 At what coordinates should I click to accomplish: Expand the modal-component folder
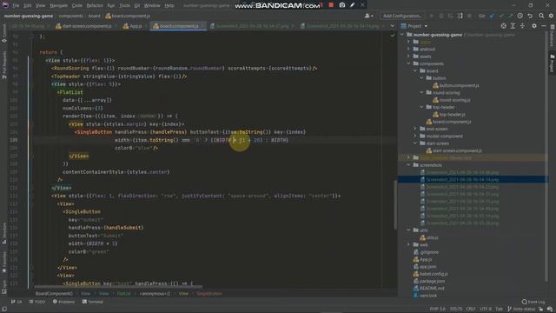pos(415,137)
